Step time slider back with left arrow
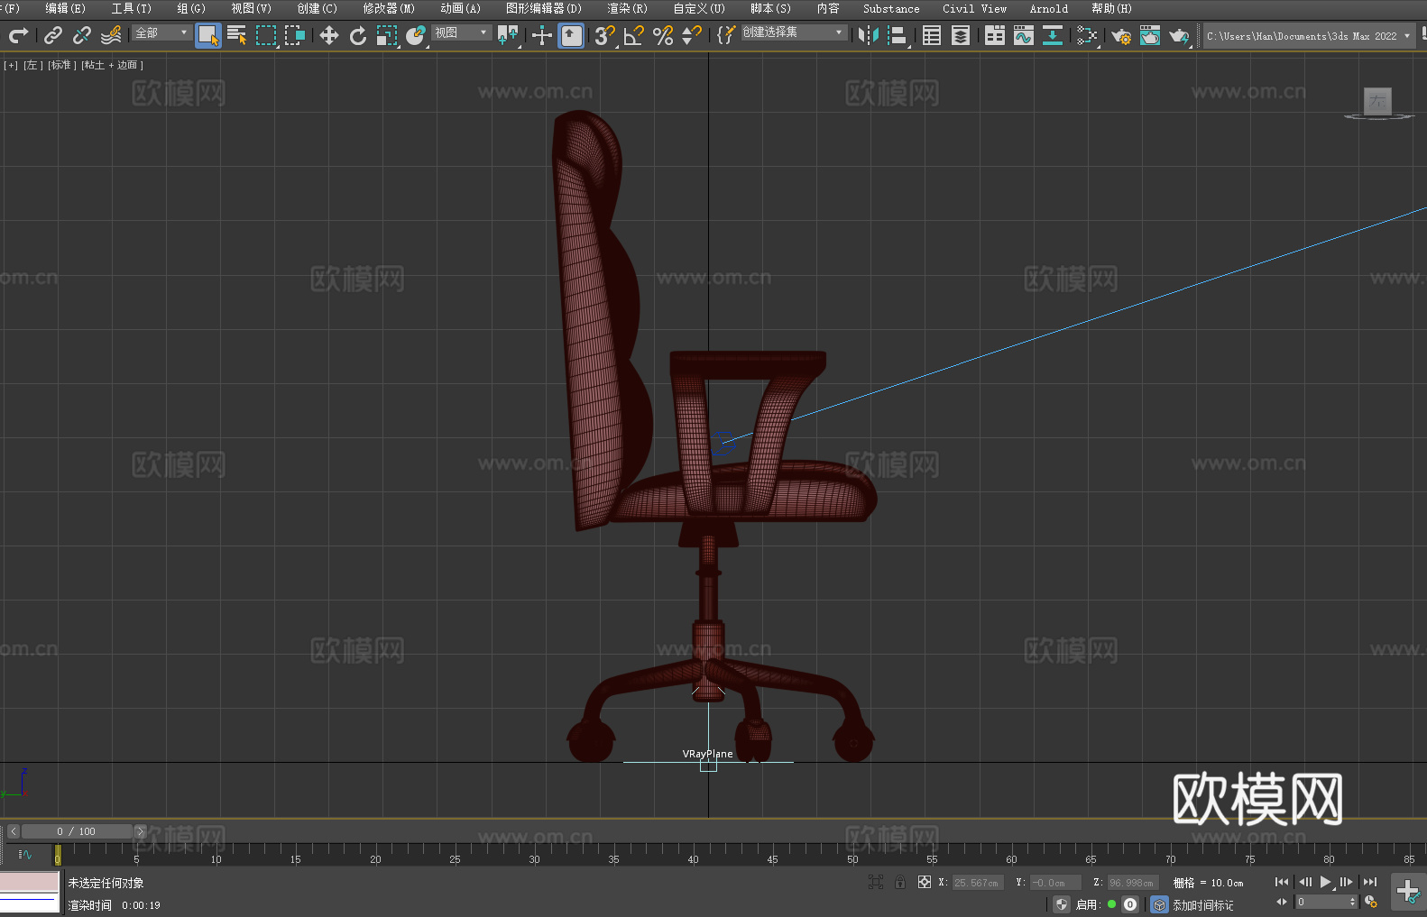Screen dimensions: 1427x917 click(14, 831)
